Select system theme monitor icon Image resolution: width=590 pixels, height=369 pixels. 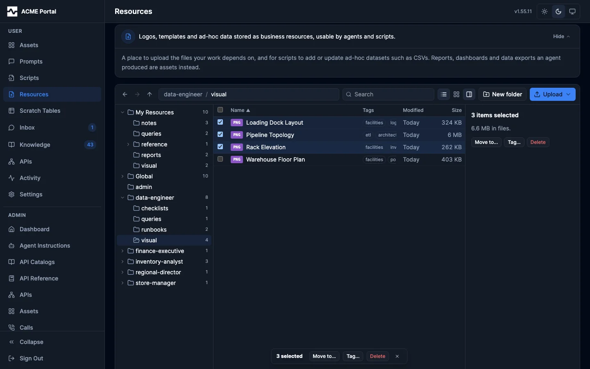click(x=572, y=11)
